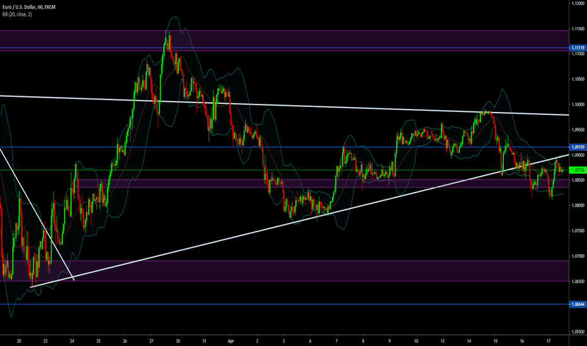The height and width of the screenshot is (346, 587).
Task: Click date "13" on the time axis
Action: [x=443, y=341]
